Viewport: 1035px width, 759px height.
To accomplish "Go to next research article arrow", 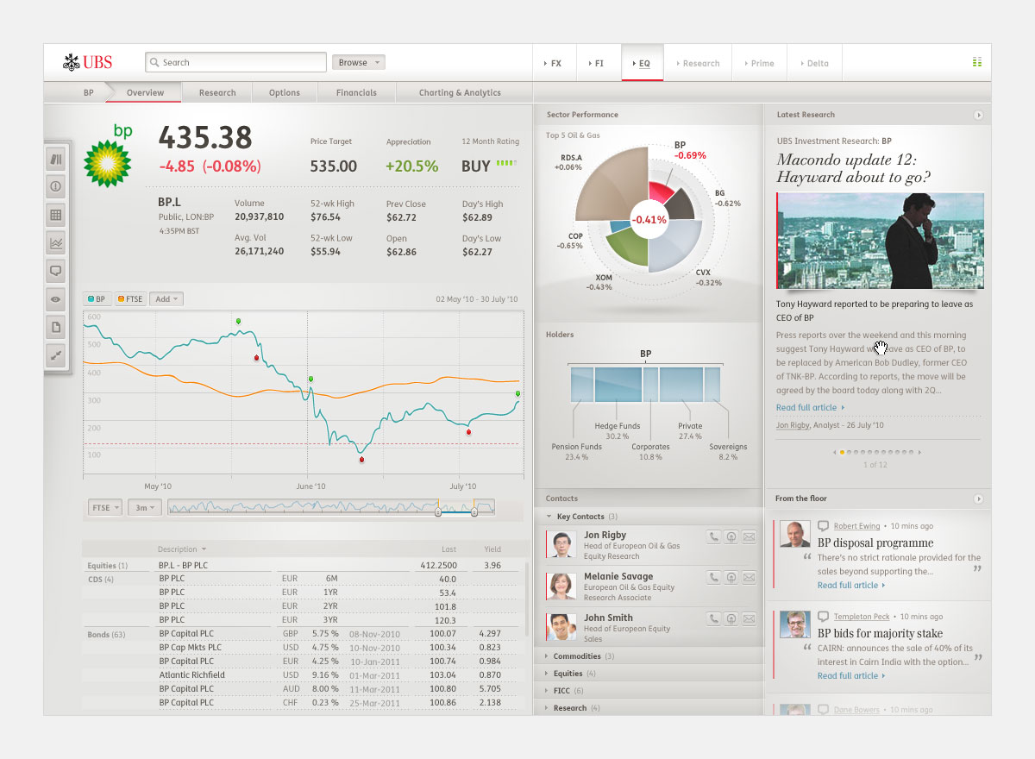I will point(919,452).
